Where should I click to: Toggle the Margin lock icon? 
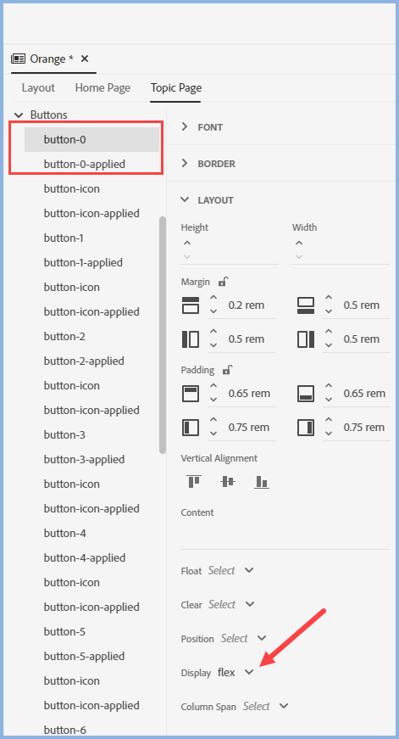224,282
